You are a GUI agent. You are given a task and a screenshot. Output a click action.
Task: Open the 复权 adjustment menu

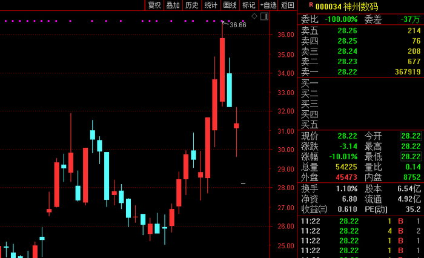154,5
